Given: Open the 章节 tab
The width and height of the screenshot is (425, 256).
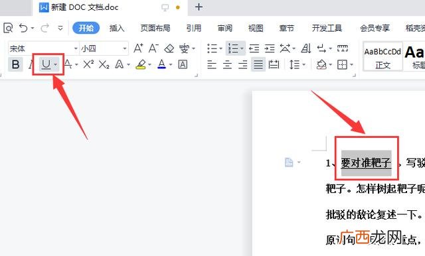Looking at the screenshot, I should click(286, 28).
